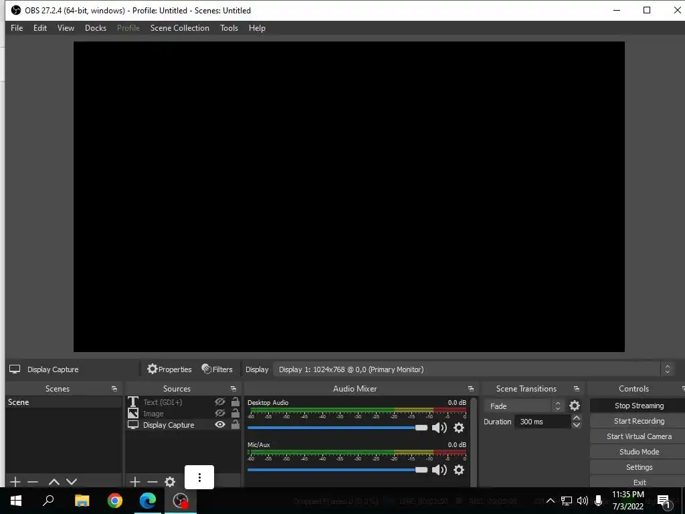Remove selected source with minus
Image resolution: width=685 pixels, height=514 pixels.
pyautogui.click(x=153, y=482)
